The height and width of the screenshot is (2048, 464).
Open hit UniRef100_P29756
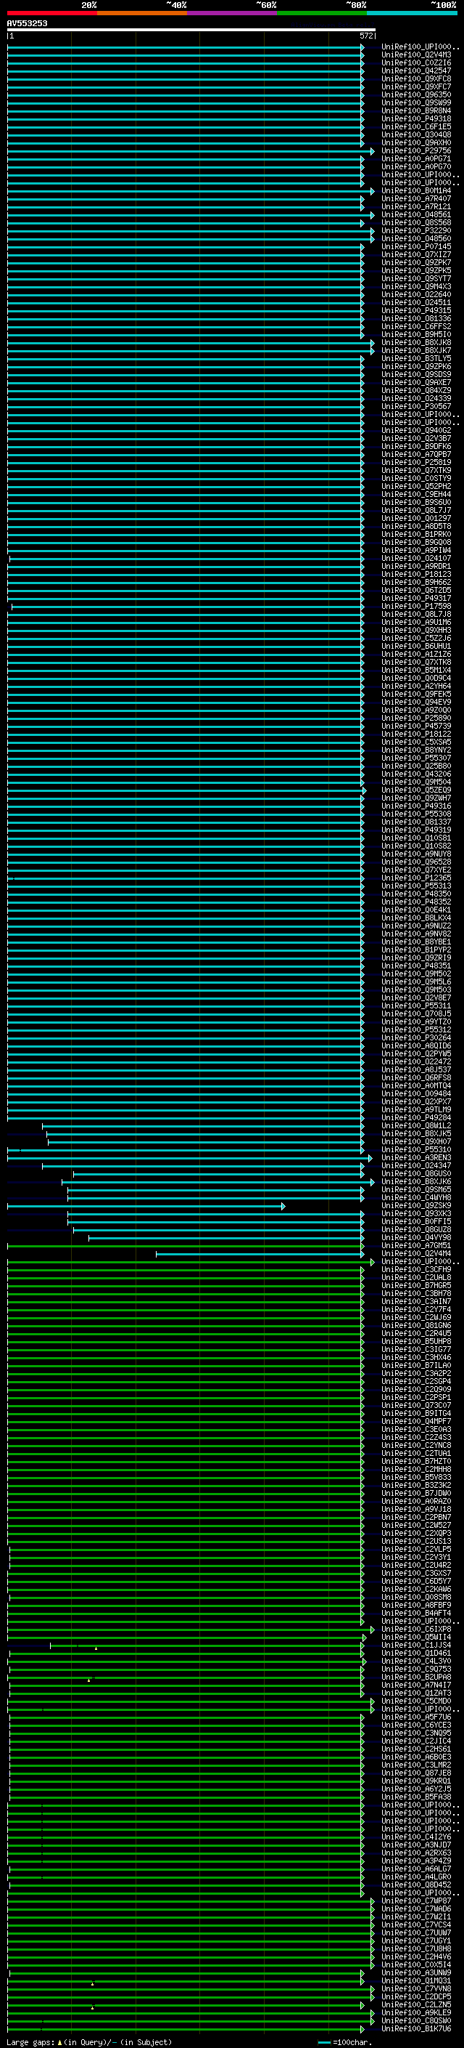pyautogui.click(x=416, y=150)
